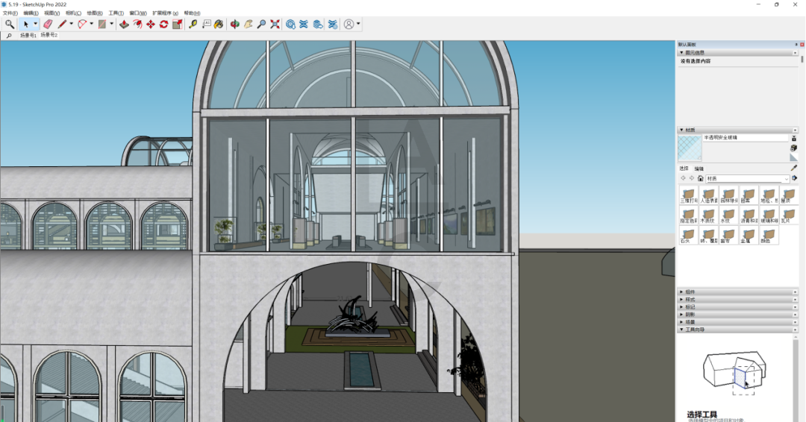Click the small search icon beside scene tabs

coord(9,36)
